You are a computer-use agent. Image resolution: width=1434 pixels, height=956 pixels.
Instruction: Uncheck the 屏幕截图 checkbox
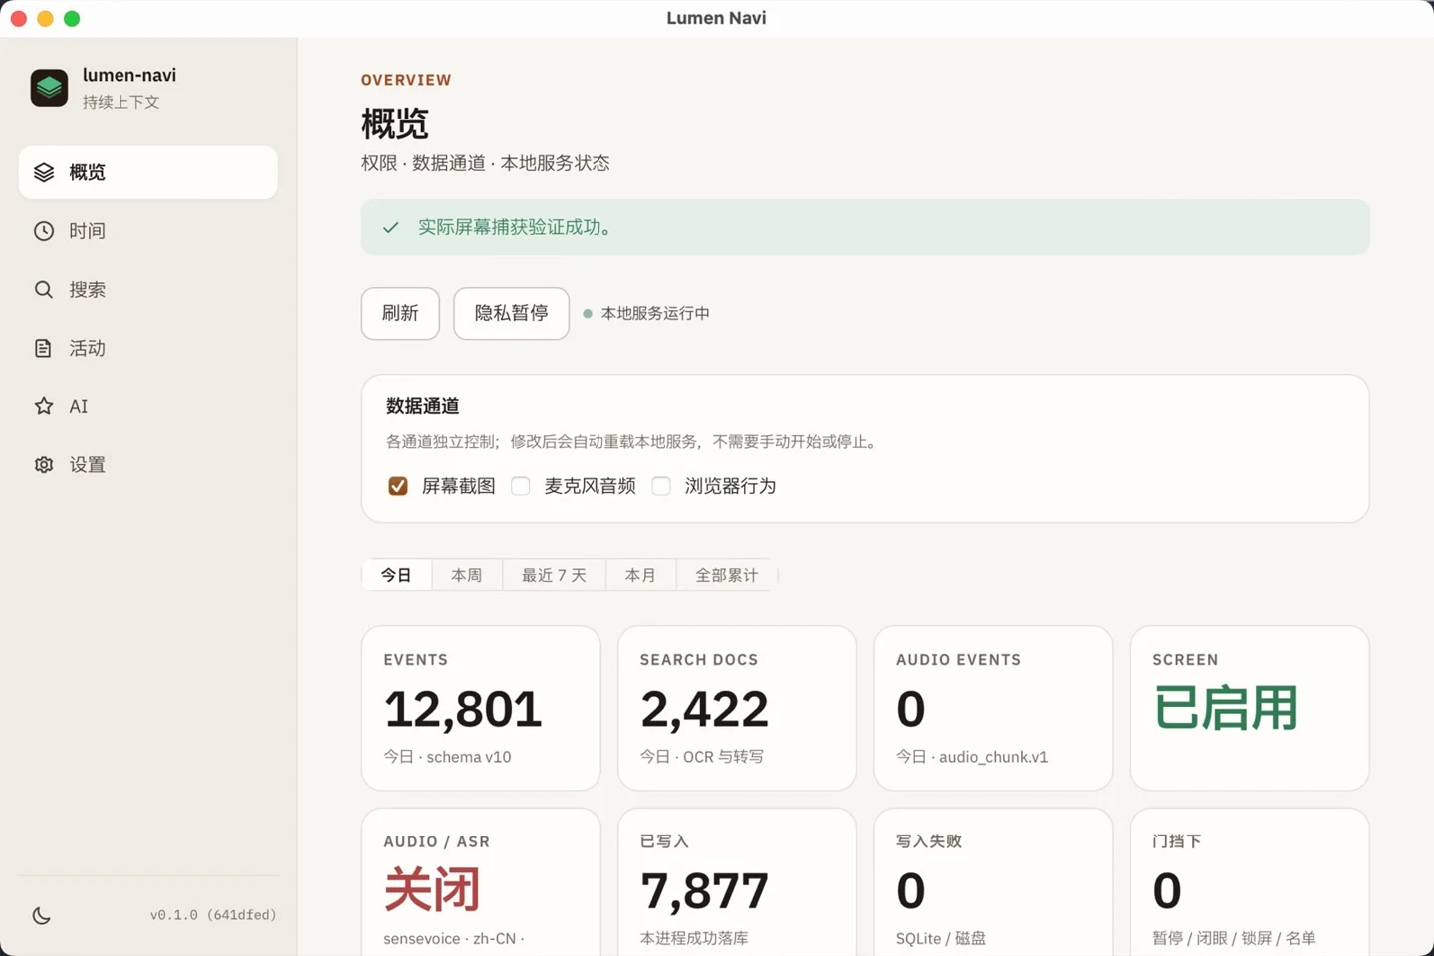click(398, 486)
